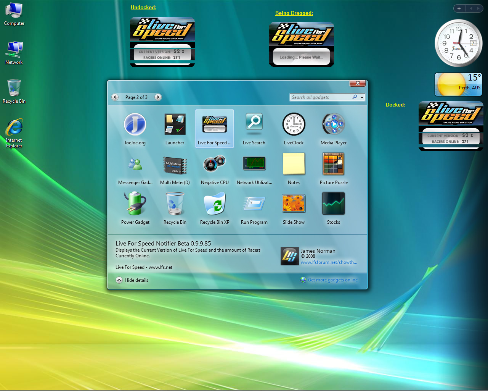
Task: Open Network desktop icon
Action: tap(14, 53)
